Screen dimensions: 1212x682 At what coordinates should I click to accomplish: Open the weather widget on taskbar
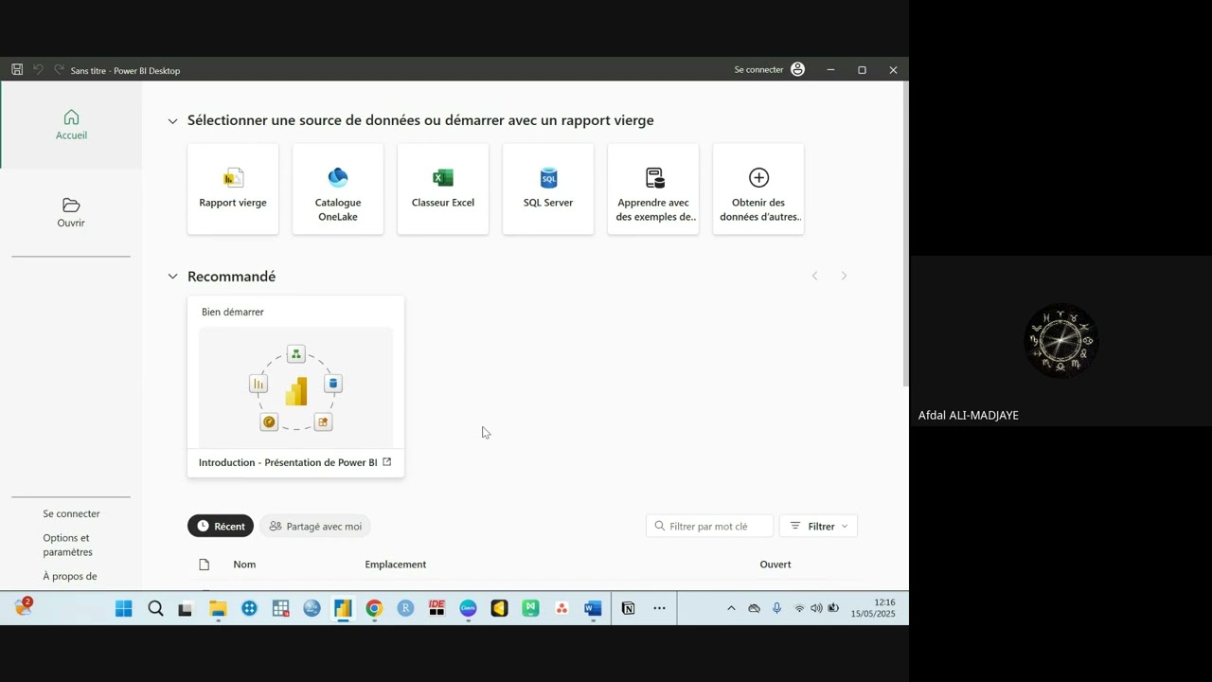(x=24, y=608)
